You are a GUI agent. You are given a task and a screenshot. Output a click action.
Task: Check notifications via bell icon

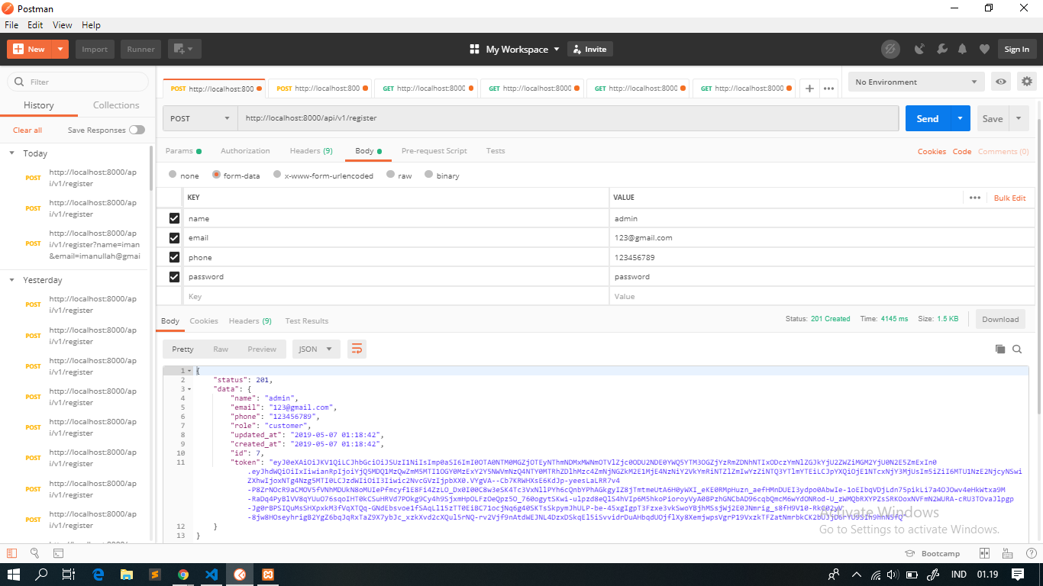coord(962,48)
